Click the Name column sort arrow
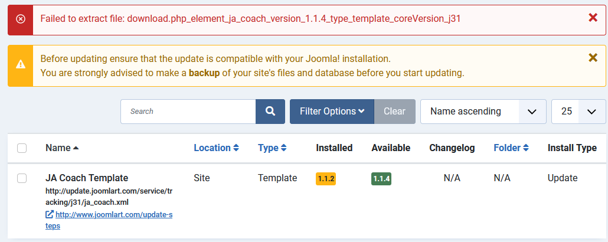Screen dimensions: 608x242 76,148
